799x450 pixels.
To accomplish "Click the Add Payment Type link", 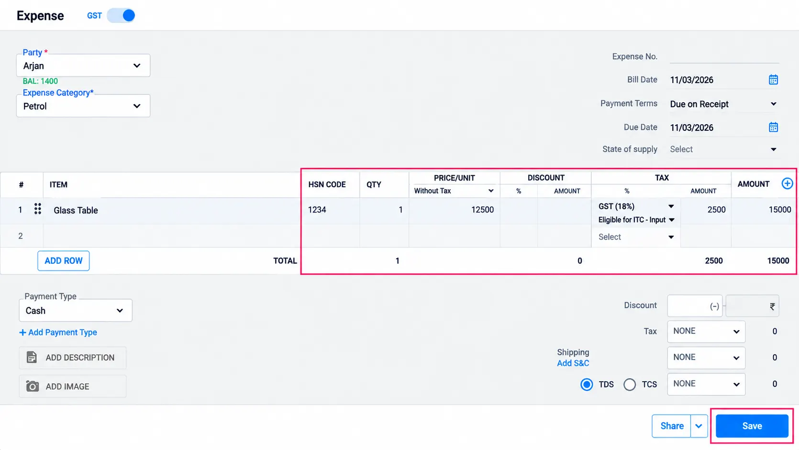I will pyautogui.click(x=58, y=332).
